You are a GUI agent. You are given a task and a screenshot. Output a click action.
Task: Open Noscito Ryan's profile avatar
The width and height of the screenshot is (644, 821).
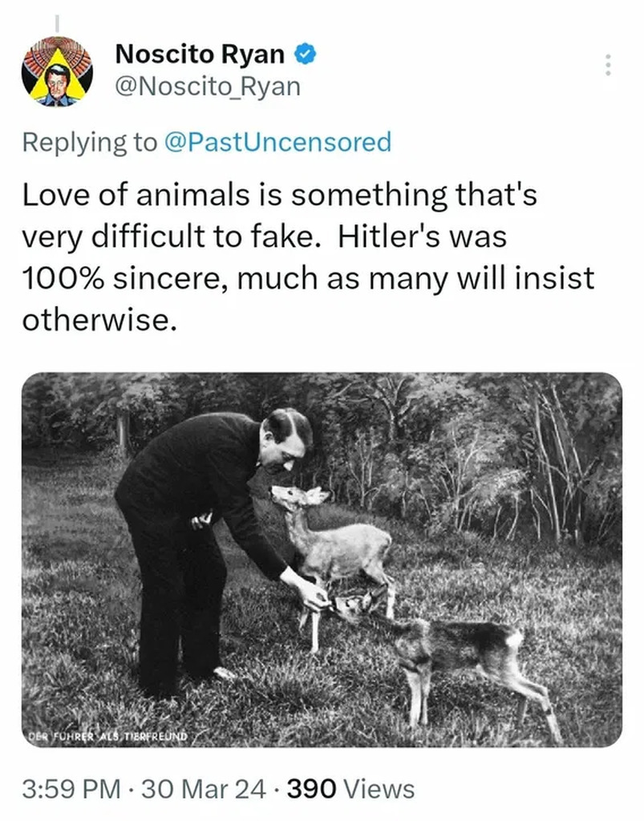[x=57, y=71]
